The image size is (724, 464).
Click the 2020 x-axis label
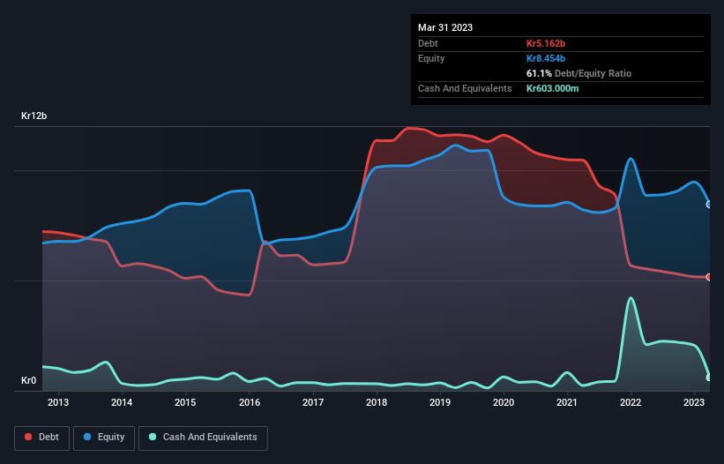click(x=504, y=402)
